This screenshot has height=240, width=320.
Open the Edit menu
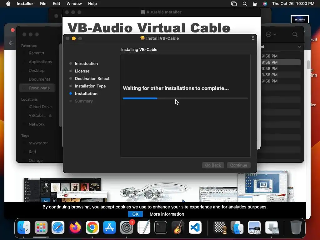(x=56, y=3)
